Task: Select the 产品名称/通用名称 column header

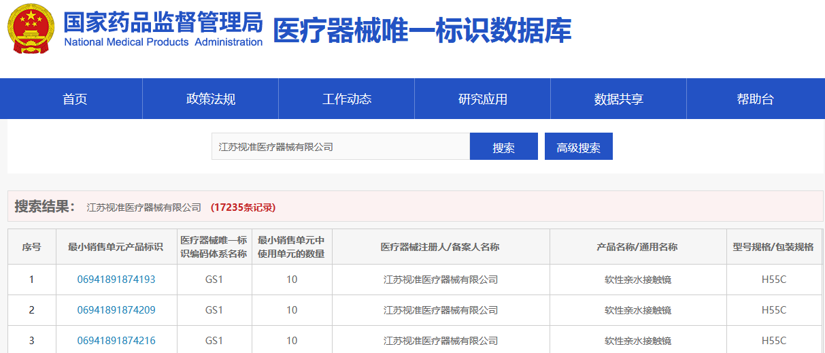Action: [x=638, y=247]
